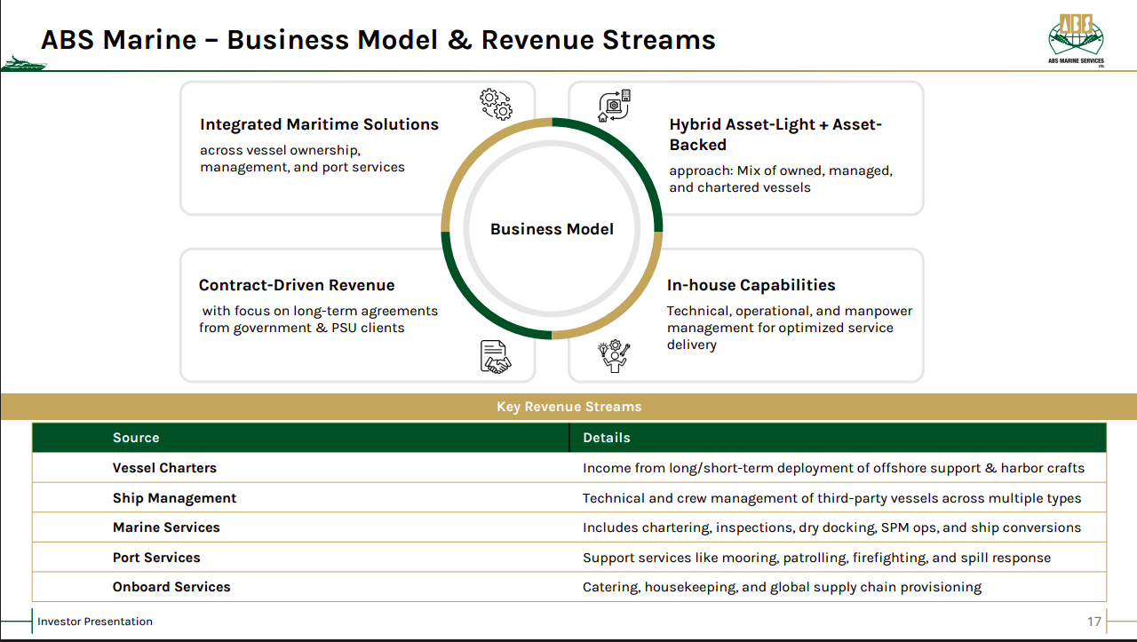1137x642 pixels.
Task: Click the details text for Vessel Charters
Action: (833, 468)
